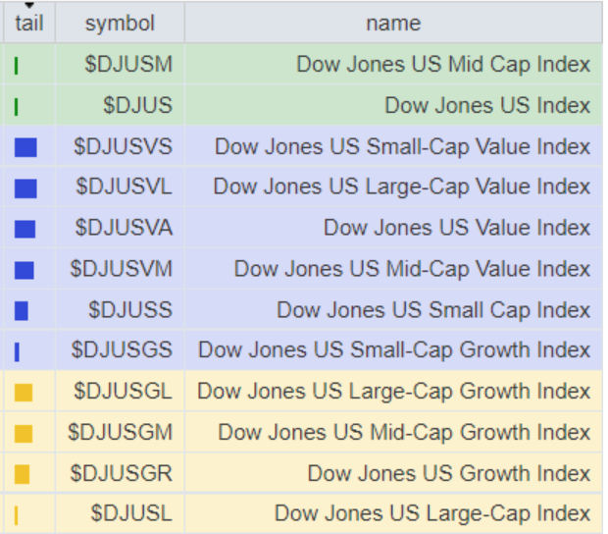Viewport: 608px width, 534px height.
Task: Click blue tail square for $DJUSVA
Action: pos(25,229)
